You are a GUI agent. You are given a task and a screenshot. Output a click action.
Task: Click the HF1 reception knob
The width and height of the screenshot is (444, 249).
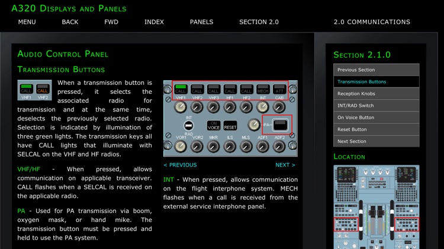(x=230, y=107)
